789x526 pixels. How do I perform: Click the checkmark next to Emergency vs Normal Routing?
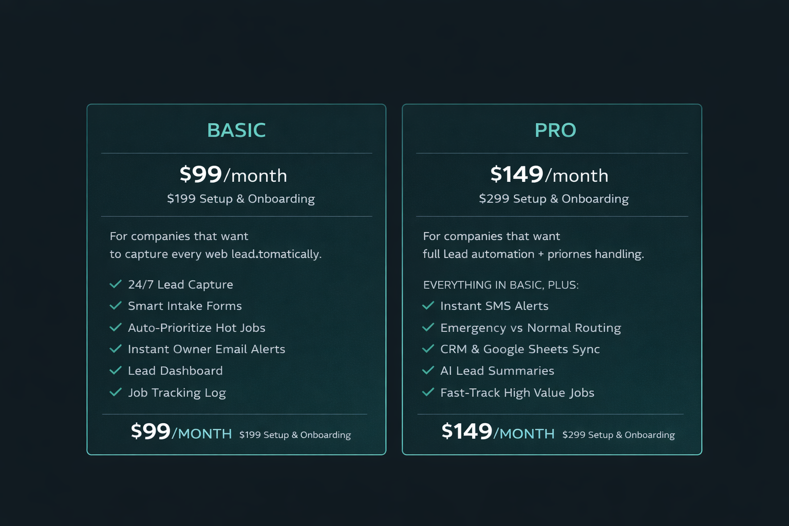point(428,327)
